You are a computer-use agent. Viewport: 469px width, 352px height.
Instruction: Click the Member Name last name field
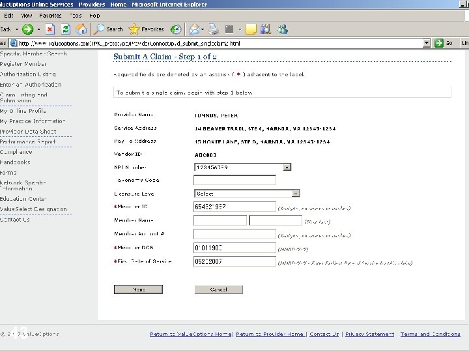click(x=276, y=220)
